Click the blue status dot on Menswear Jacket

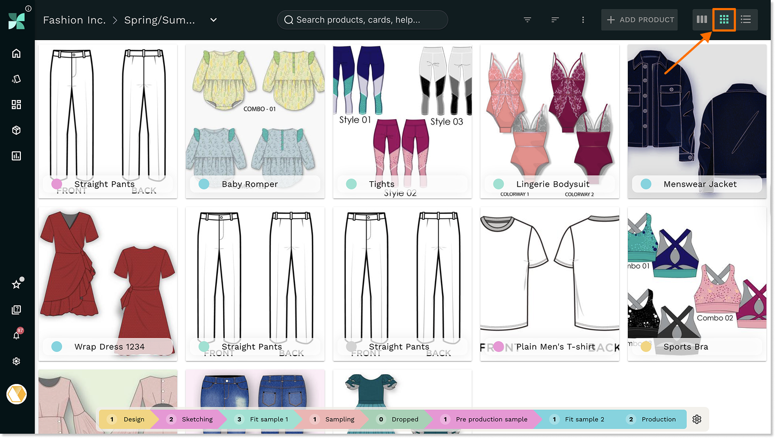click(646, 184)
